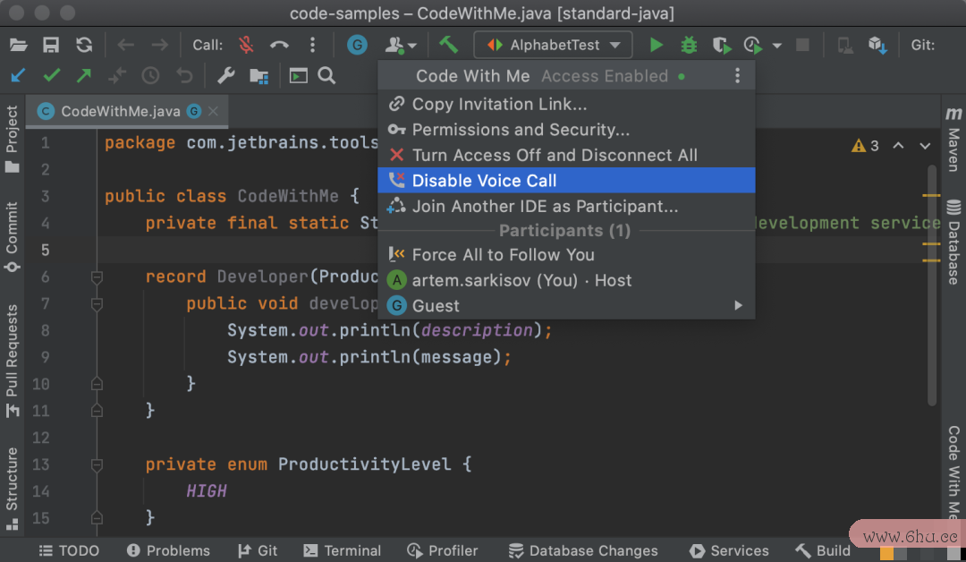Image resolution: width=966 pixels, height=562 pixels.
Task: Click the warnings indicator showing 3
Action: click(865, 146)
